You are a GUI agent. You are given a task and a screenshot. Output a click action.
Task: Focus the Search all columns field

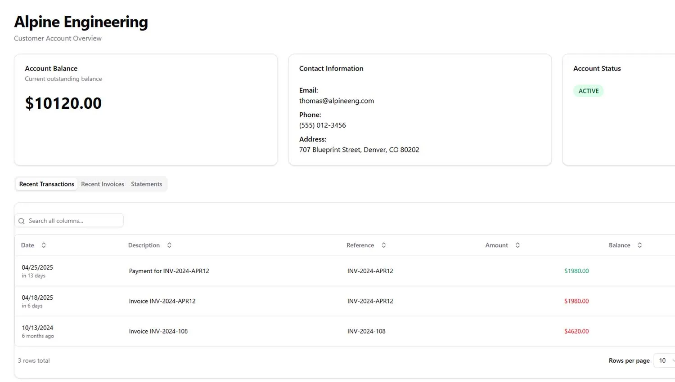click(69, 221)
